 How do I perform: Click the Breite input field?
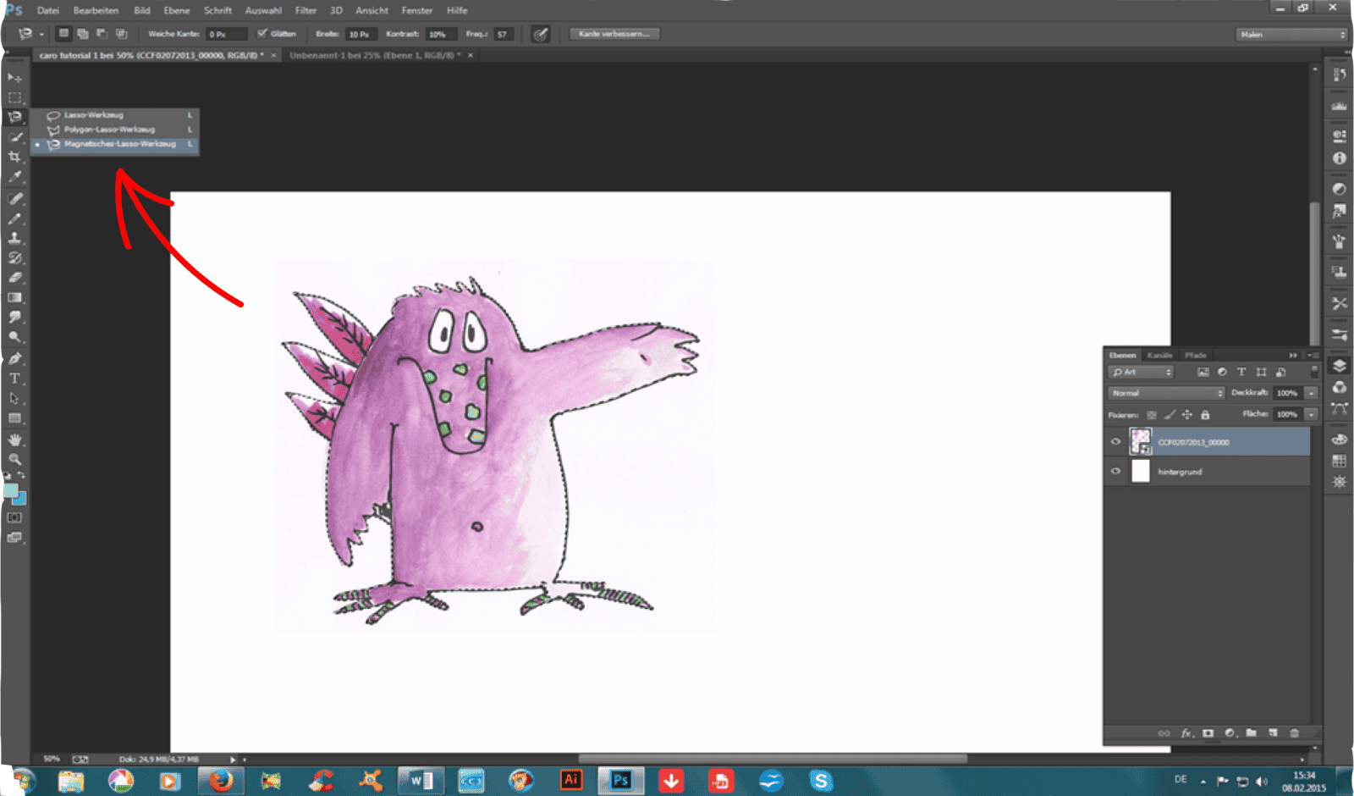pyautogui.click(x=361, y=34)
